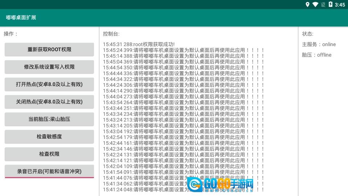348x196 pixels.
Task: Open 当前胎压:梁山胎压 selector
Action: point(49,119)
